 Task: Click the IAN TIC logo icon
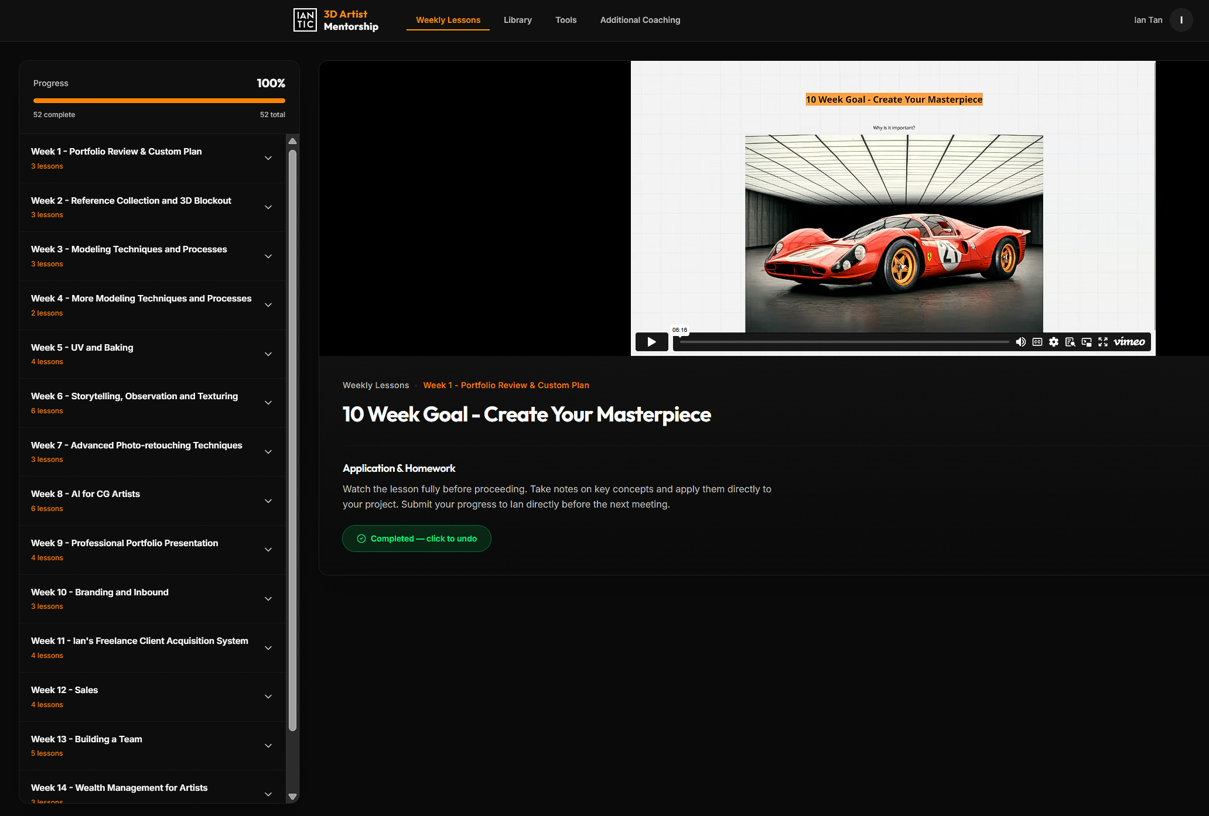coord(305,20)
